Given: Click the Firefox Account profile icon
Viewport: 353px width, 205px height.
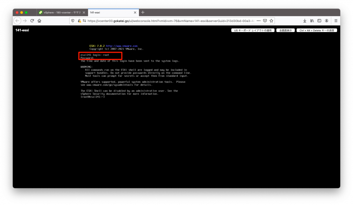Looking at the screenshot, I should (x=327, y=21).
